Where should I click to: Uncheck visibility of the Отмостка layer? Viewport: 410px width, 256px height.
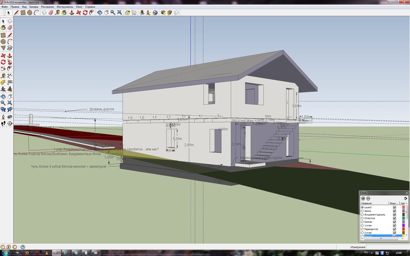pos(394,218)
